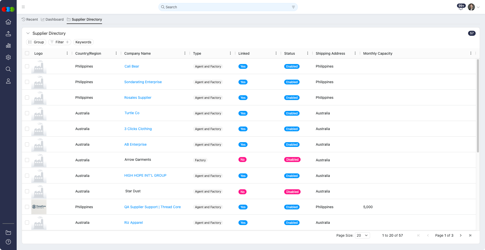Open notifications bell with 99+ badge
The height and width of the screenshot is (250, 485).
(x=461, y=7)
